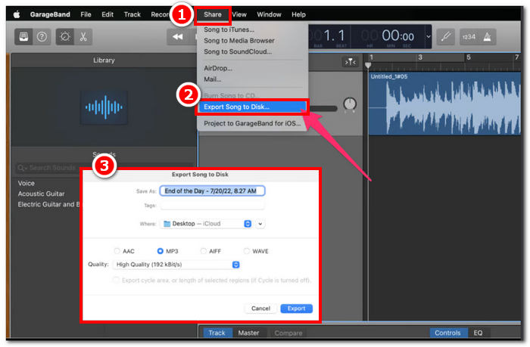Choose AirDrop from Share menu
Viewport: 530px width, 347px height.
(x=252, y=68)
